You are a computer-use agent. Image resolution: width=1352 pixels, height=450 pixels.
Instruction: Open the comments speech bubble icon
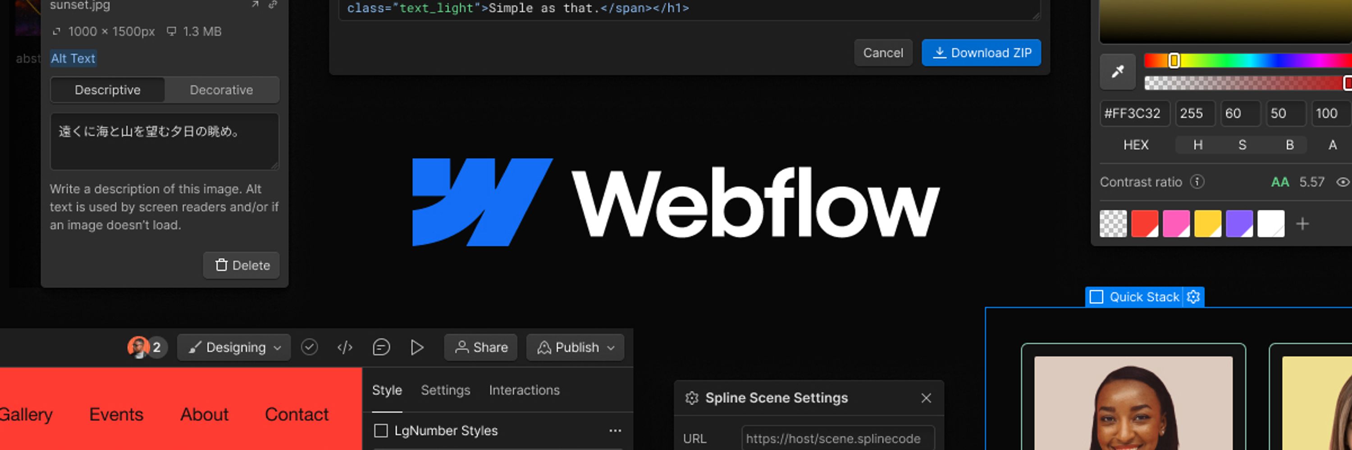click(381, 347)
